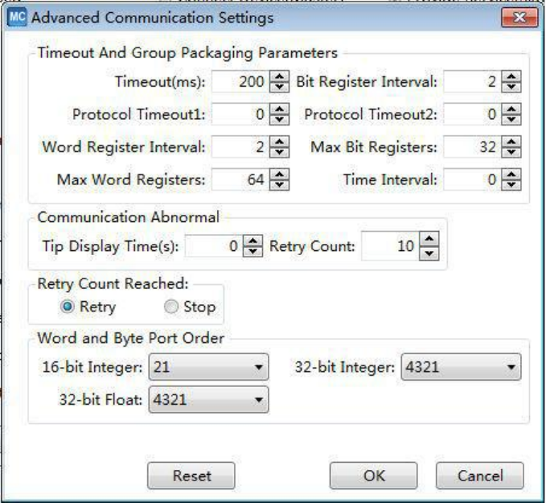Select the Retry radio option
The width and height of the screenshot is (546, 503).
click(x=68, y=307)
